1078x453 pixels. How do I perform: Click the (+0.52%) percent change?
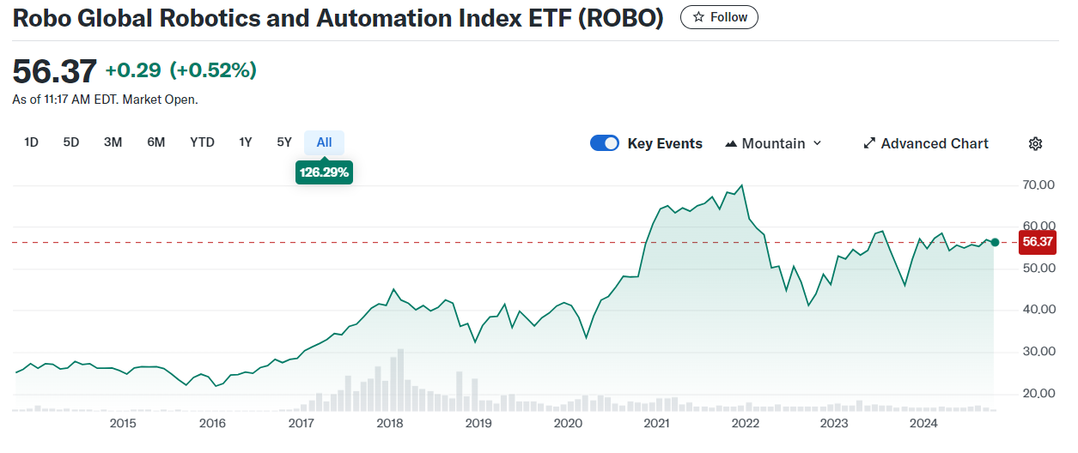[213, 70]
